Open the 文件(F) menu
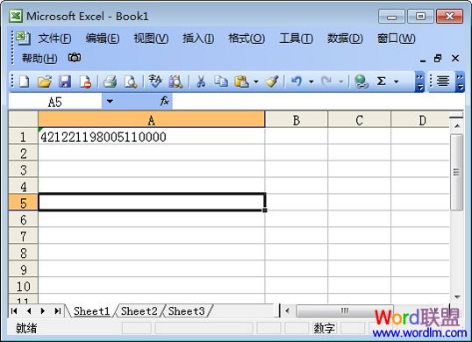 click(54, 39)
